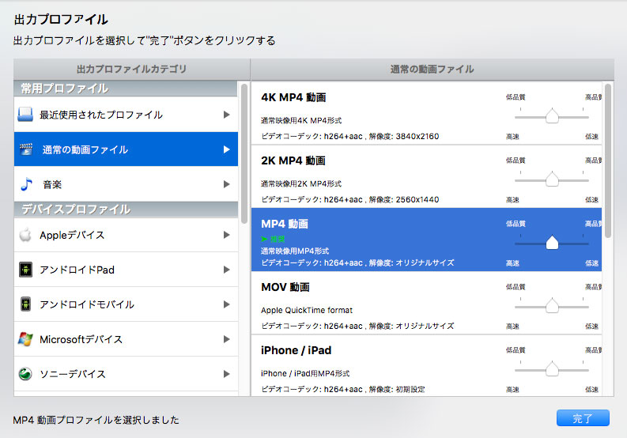Select the MP4 動画 profile title

tap(285, 224)
